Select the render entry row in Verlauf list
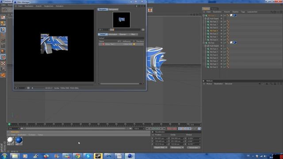This screenshot has width=283, height=159. pyautogui.click(x=121, y=44)
